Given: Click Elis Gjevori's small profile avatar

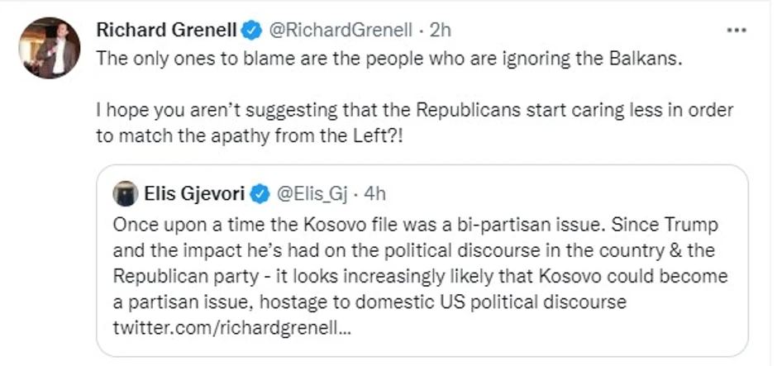Looking at the screenshot, I should click(x=125, y=193).
